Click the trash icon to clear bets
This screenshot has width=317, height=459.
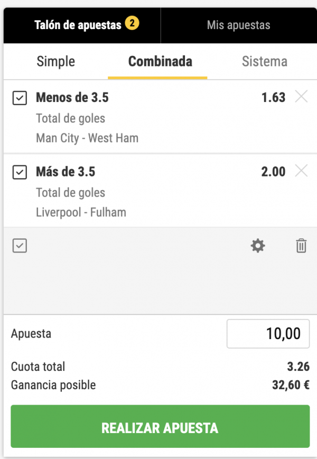click(301, 246)
